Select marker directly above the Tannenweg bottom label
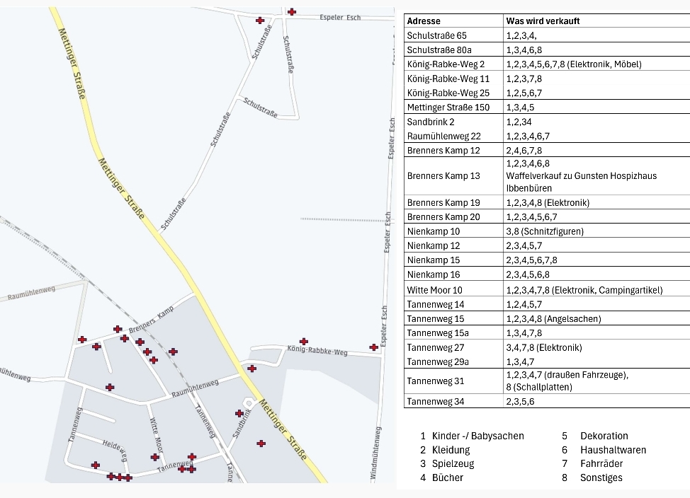The image size is (690, 498). (x=192, y=457)
